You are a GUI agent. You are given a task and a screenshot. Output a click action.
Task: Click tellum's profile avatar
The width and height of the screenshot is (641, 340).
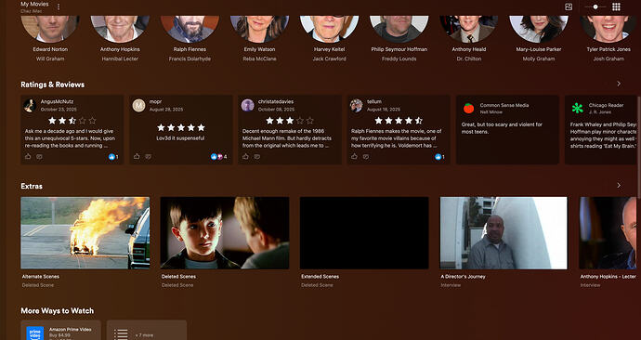pos(356,105)
